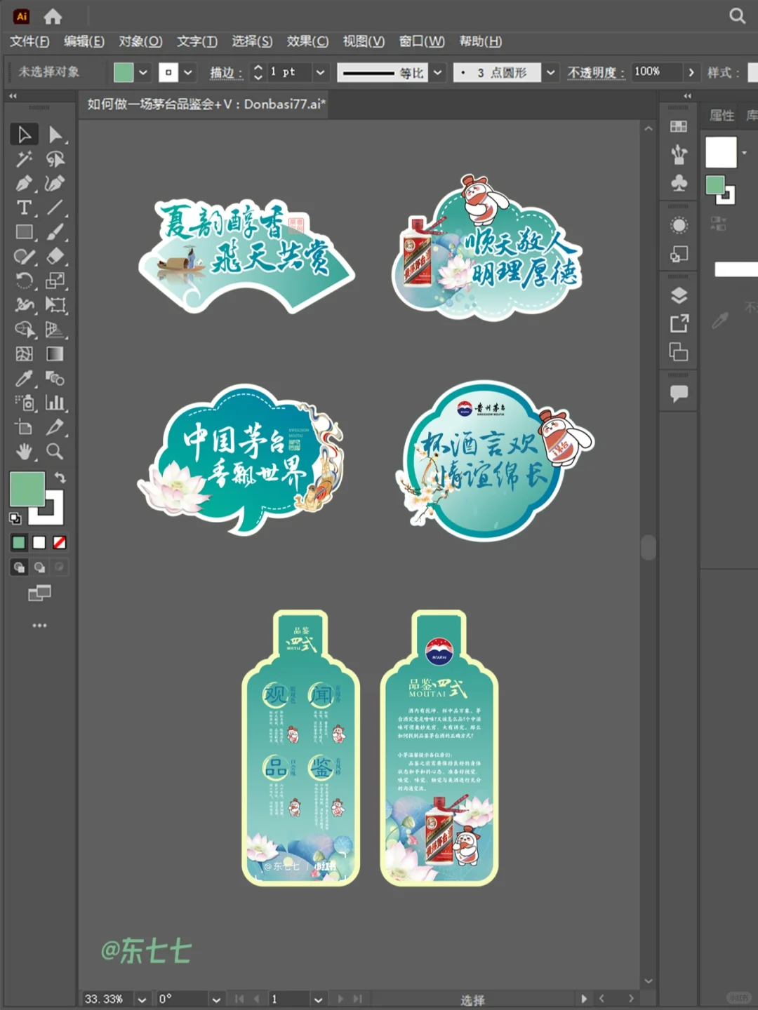The height and width of the screenshot is (1010, 758).
Task: Select the Line Segment tool
Action: 55,208
